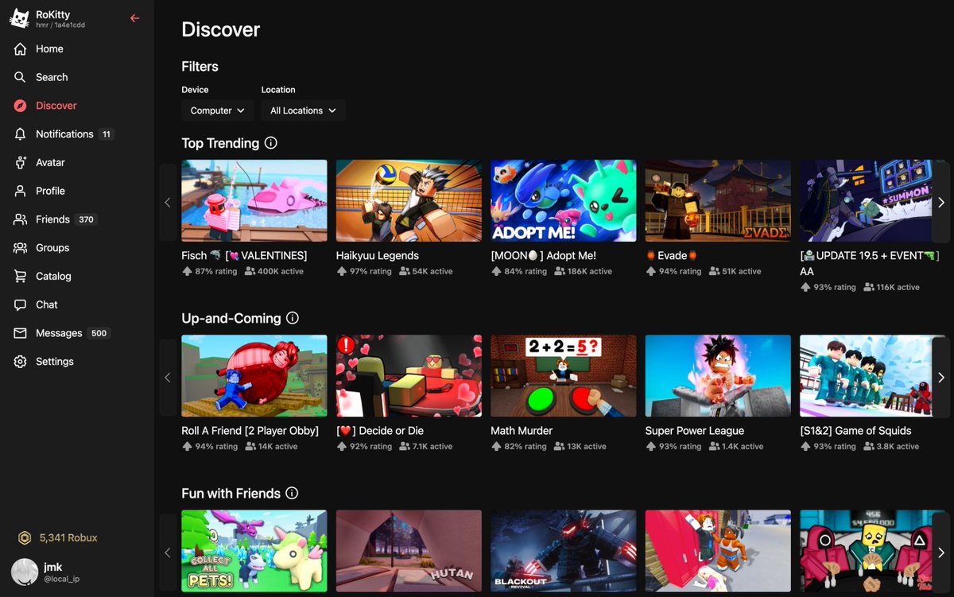
Task: Click the Catalog shopping cart icon
Action: point(21,276)
